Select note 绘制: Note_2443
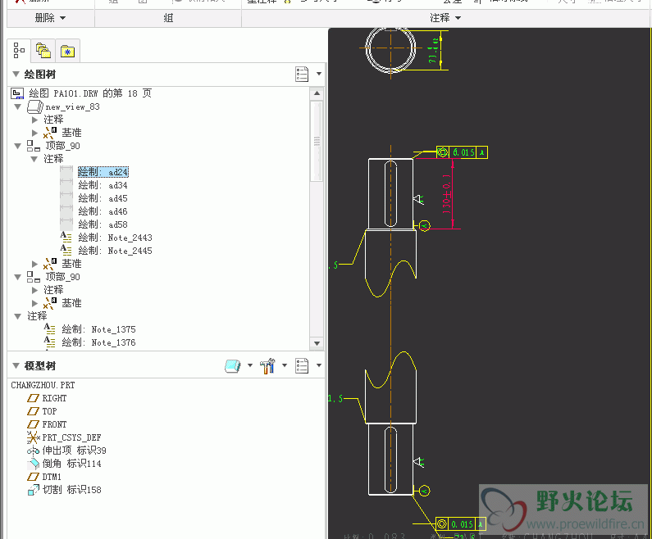The image size is (652, 539). tap(115, 238)
